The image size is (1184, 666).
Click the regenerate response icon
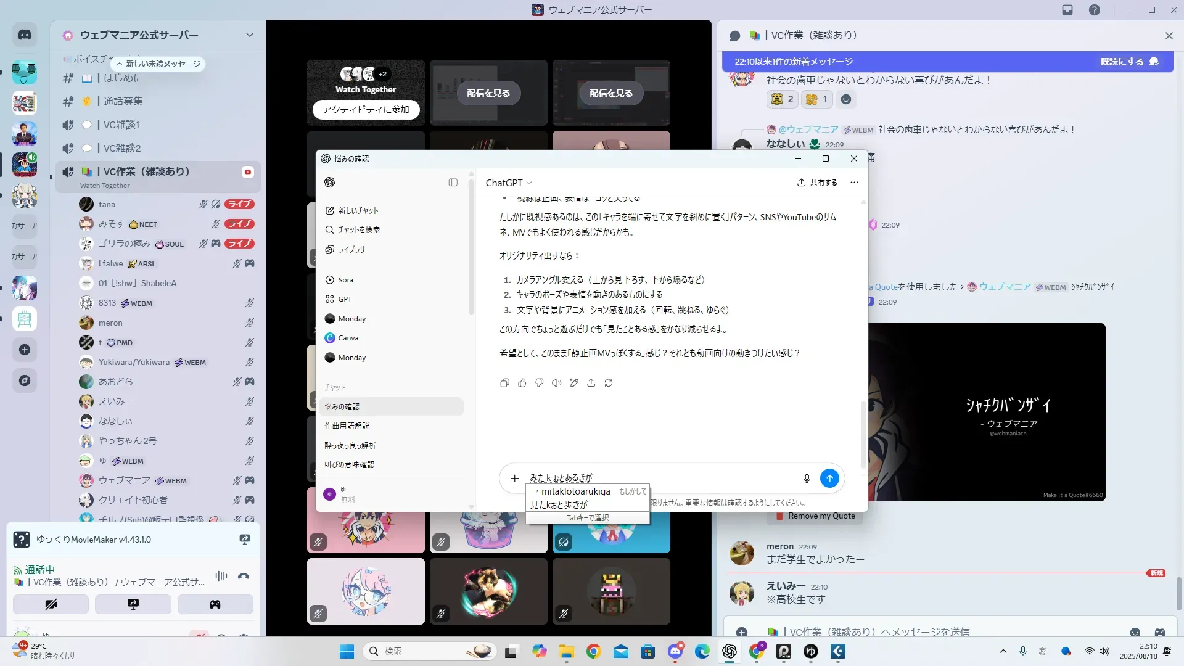pyautogui.click(x=609, y=383)
